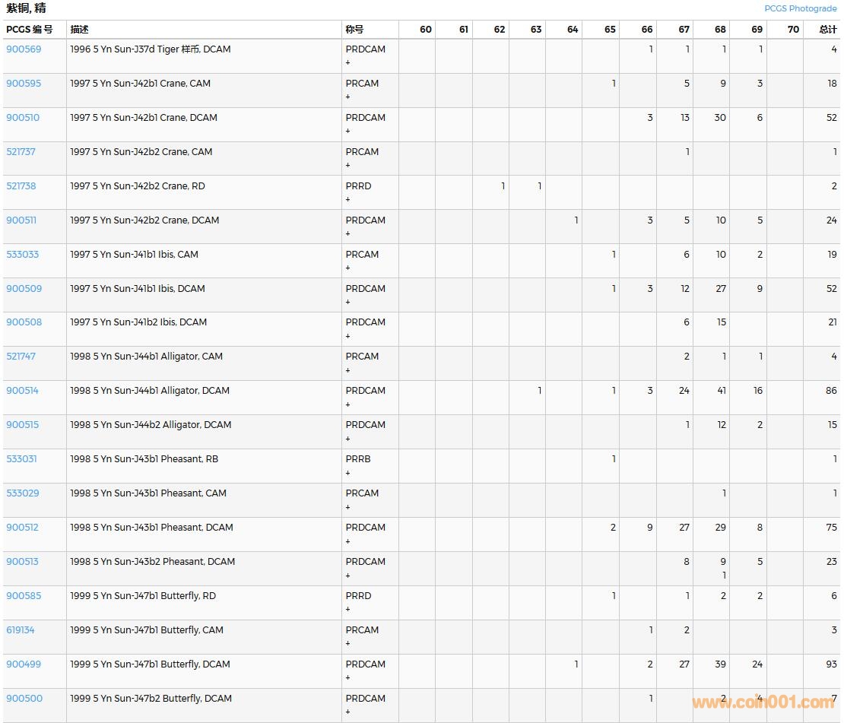The height and width of the screenshot is (723, 844).
Task: Expand plus under PRRB Pheasant row
Action: pyautogui.click(x=348, y=473)
